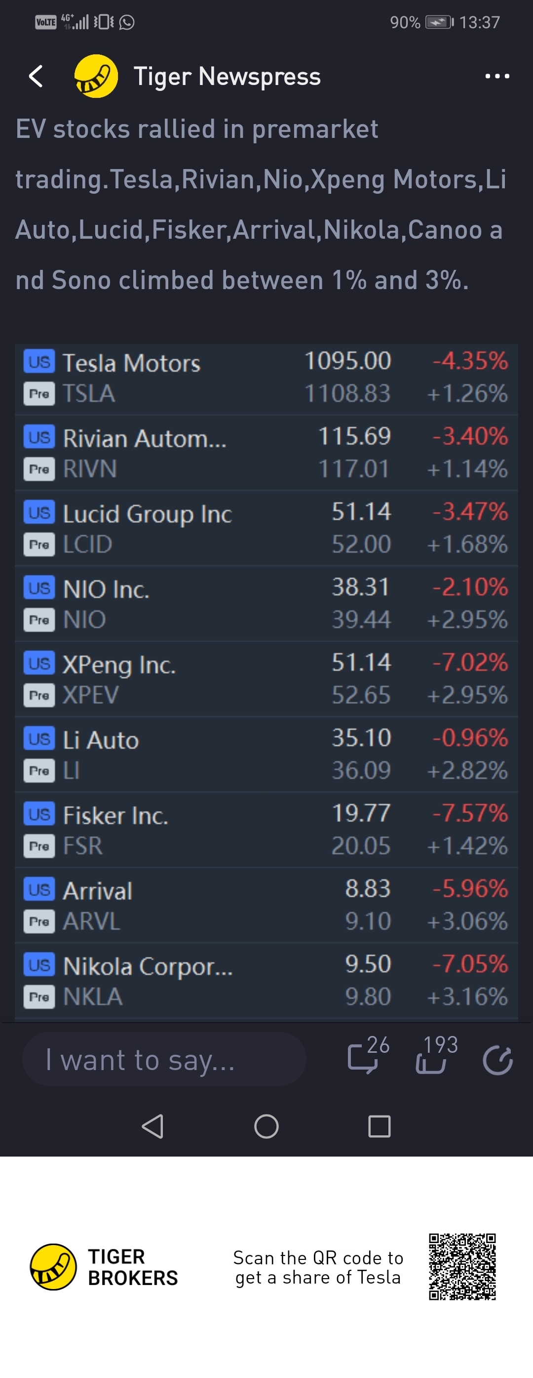This screenshot has height=1378, width=533.
Task: Tap the Tiger Newspress avatar logo
Action: 96,77
